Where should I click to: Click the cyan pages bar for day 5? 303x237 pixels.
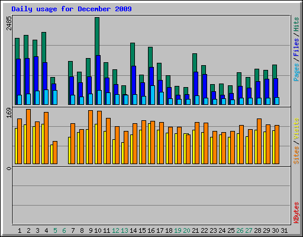tap(55, 97)
